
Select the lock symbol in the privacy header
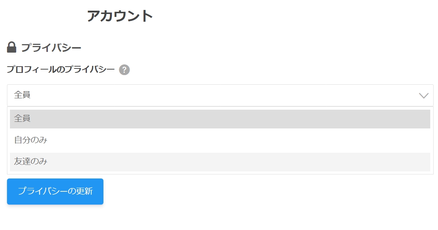[x=11, y=47]
